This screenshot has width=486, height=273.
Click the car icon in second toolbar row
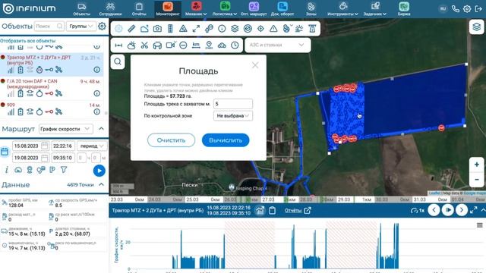(x=157, y=45)
